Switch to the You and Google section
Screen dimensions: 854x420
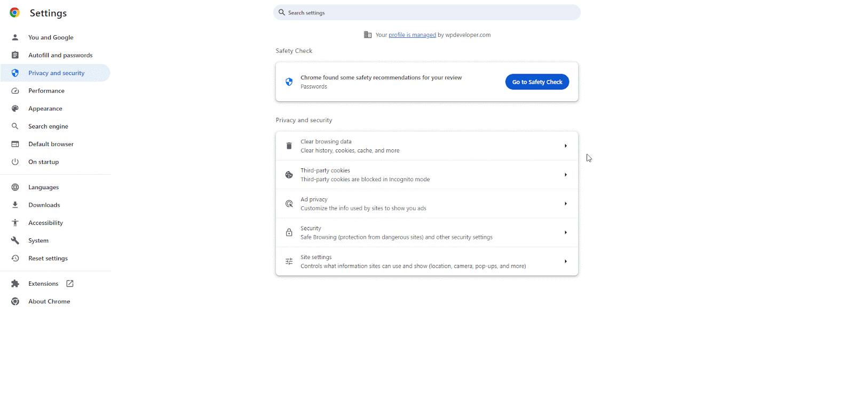click(51, 37)
